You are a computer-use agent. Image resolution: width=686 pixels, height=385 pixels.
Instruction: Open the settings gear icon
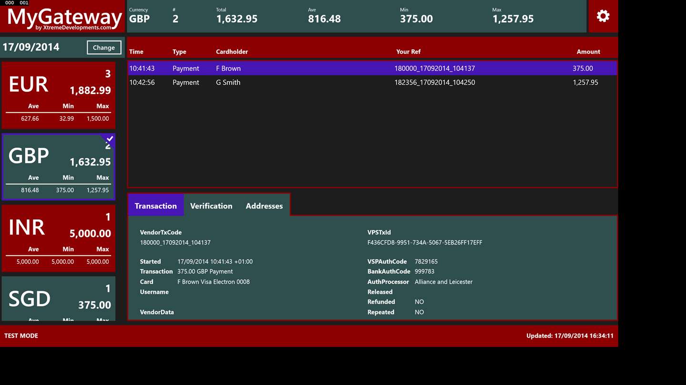click(x=603, y=16)
